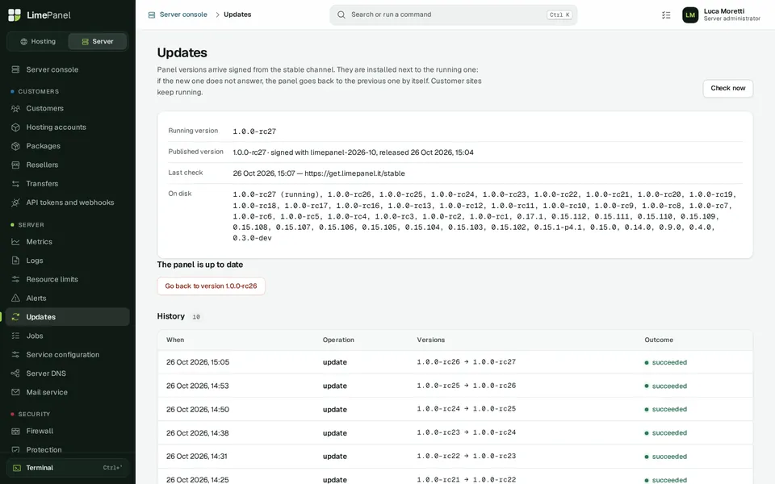
Task: Open the Terminal button at sidebar bottom
Action: pyautogui.click(x=68, y=468)
